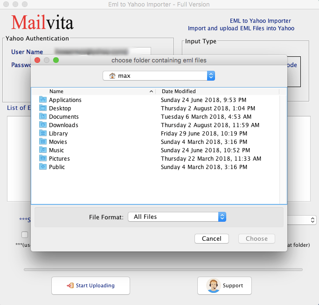Select the Applications folder name

[x=65, y=100]
